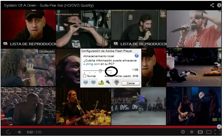
Task: Open the DVS skateboarding video thumbnail
Action: coord(139,106)
